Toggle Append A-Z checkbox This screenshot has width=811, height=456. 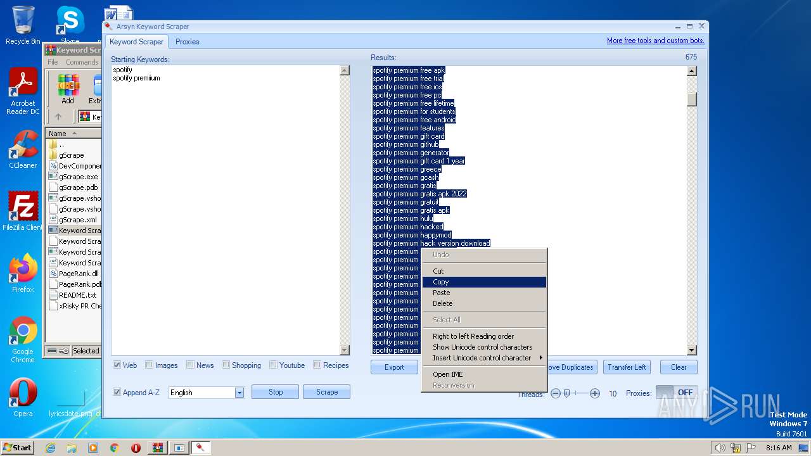click(x=117, y=392)
